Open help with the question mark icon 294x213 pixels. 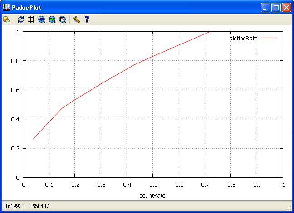tap(87, 19)
